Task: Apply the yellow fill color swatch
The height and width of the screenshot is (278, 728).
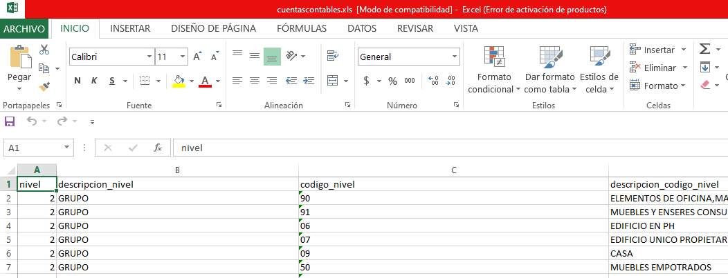Action: pos(179,81)
